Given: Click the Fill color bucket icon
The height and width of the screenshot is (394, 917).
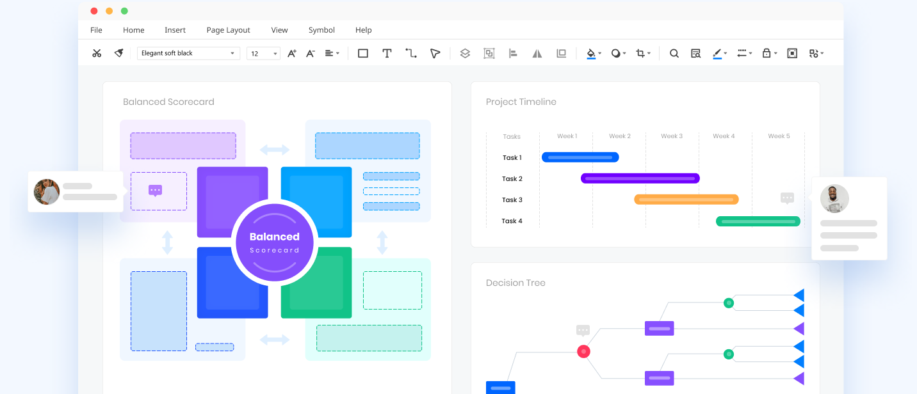Looking at the screenshot, I should point(591,54).
